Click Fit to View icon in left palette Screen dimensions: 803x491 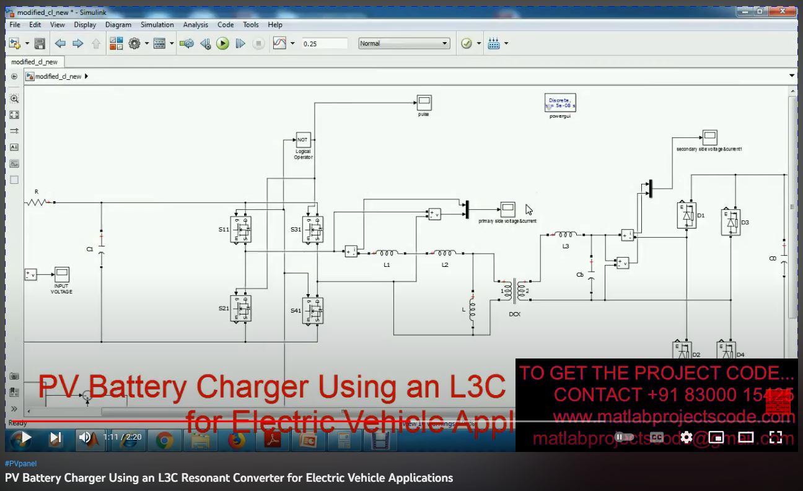coord(14,115)
